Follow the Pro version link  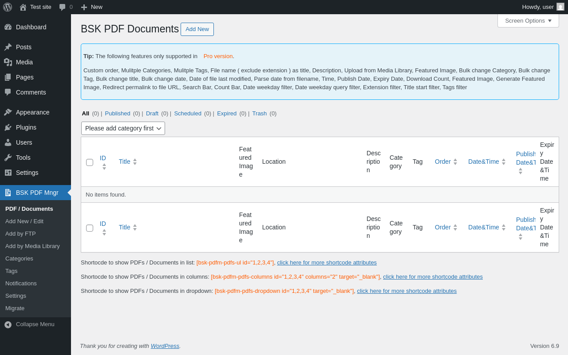(218, 56)
